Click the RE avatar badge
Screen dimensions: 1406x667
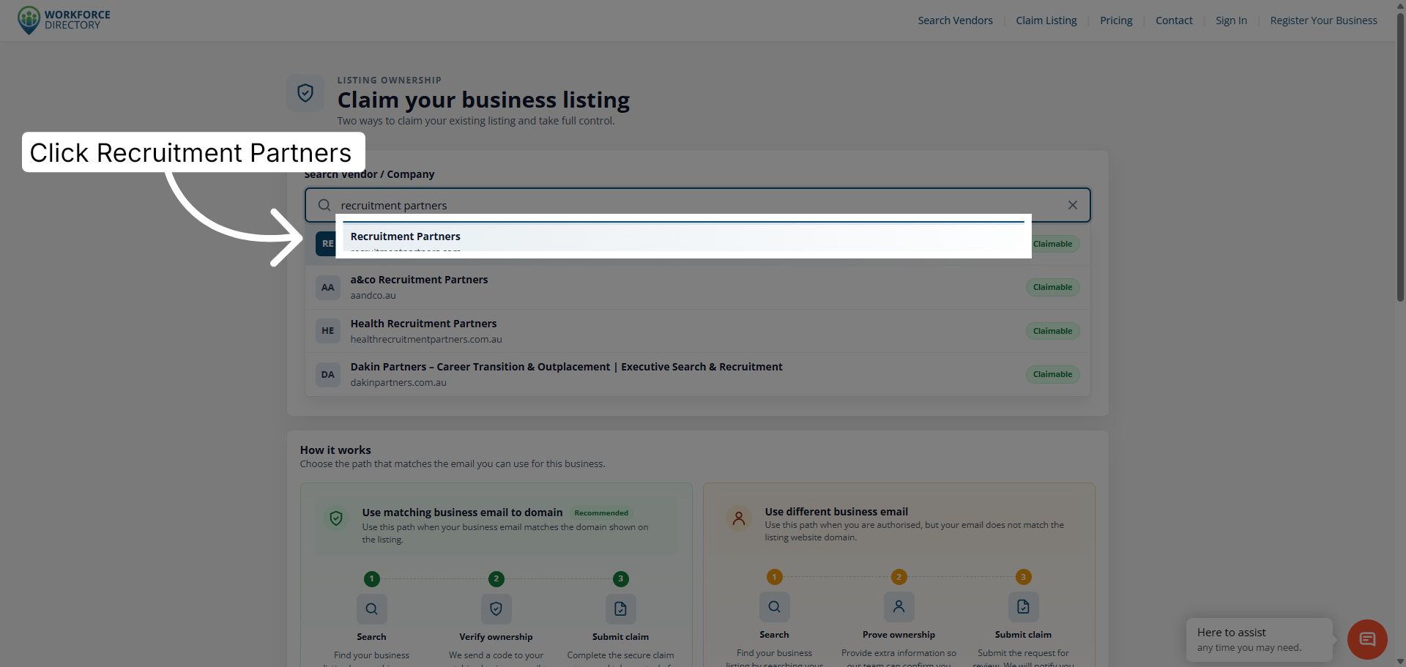tap(327, 244)
